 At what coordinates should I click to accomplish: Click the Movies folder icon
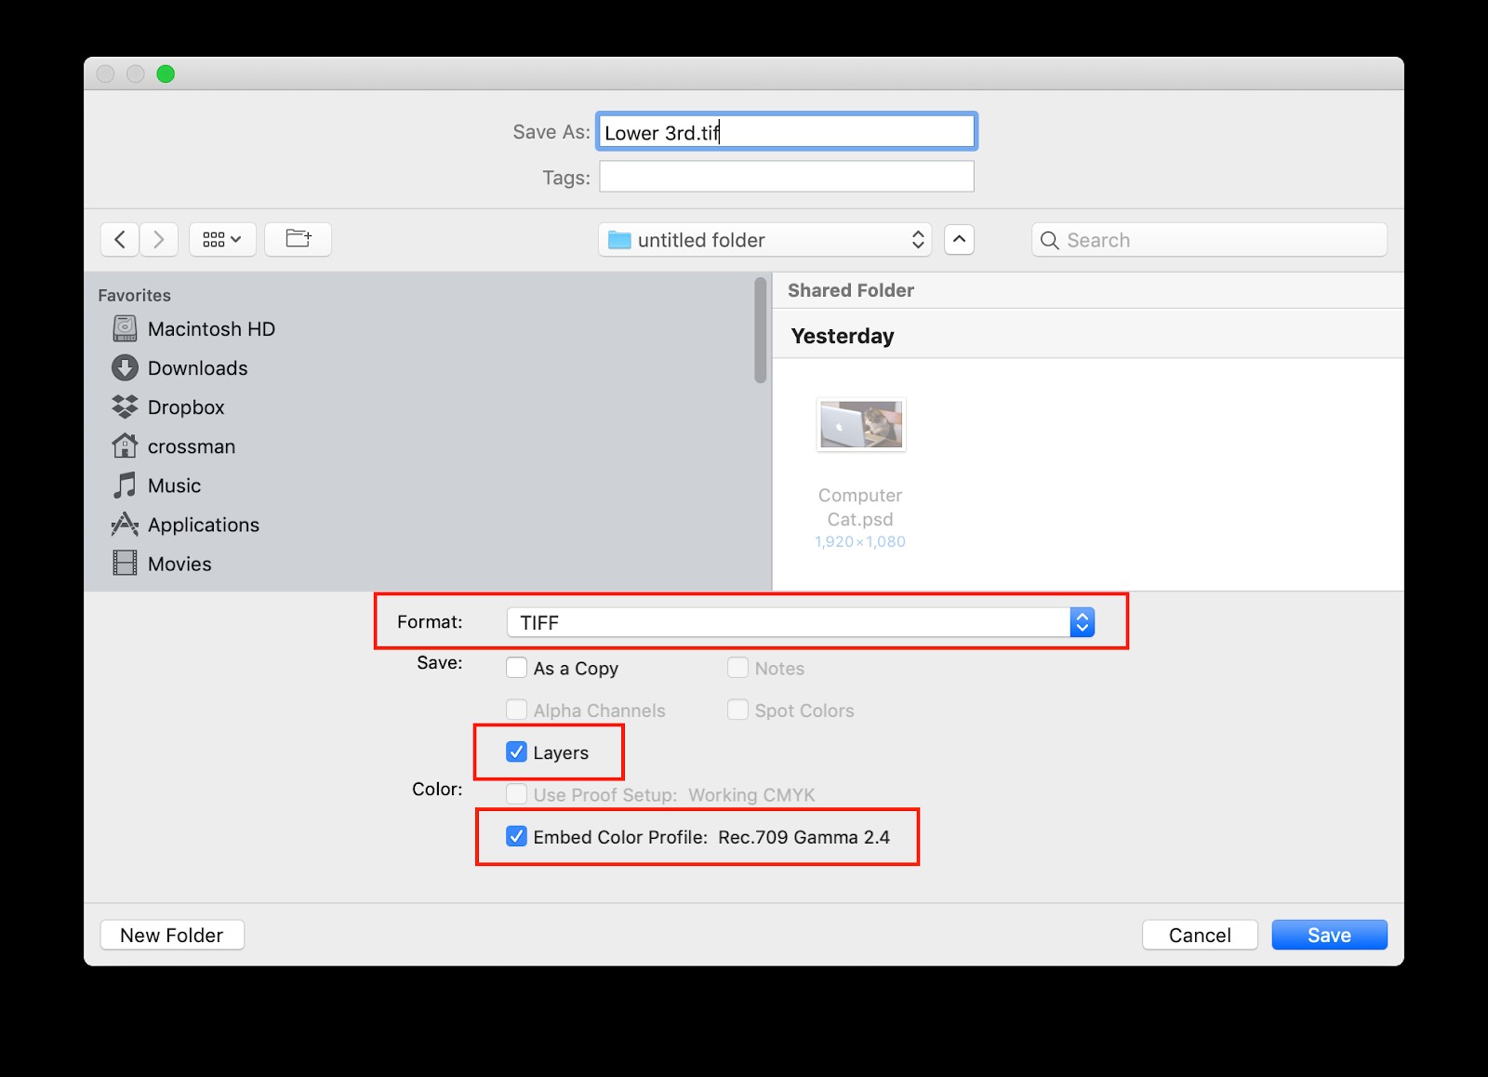pyautogui.click(x=125, y=563)
